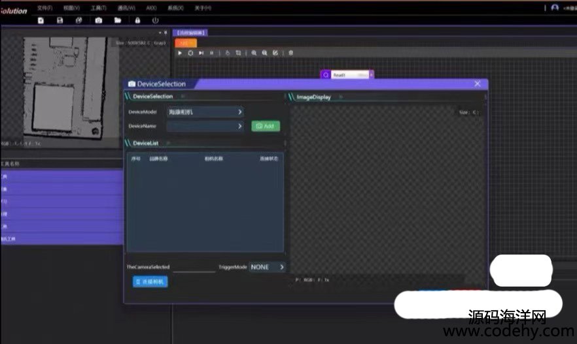Click the zoom out magnifier icon
Image resolution: width=577 pixels, height=344 pixels.
pyautogui.click(x=264, y=53)
